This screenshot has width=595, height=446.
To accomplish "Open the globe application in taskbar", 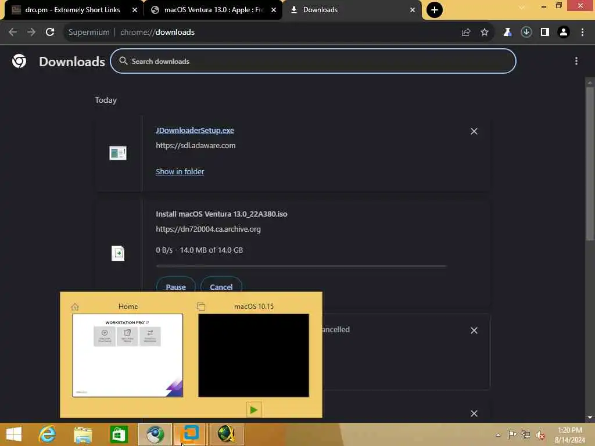I will [x=227, y=434].
